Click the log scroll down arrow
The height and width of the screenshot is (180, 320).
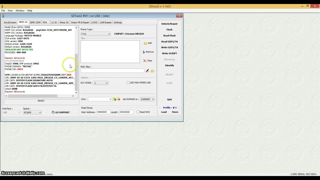coord(76,92)
